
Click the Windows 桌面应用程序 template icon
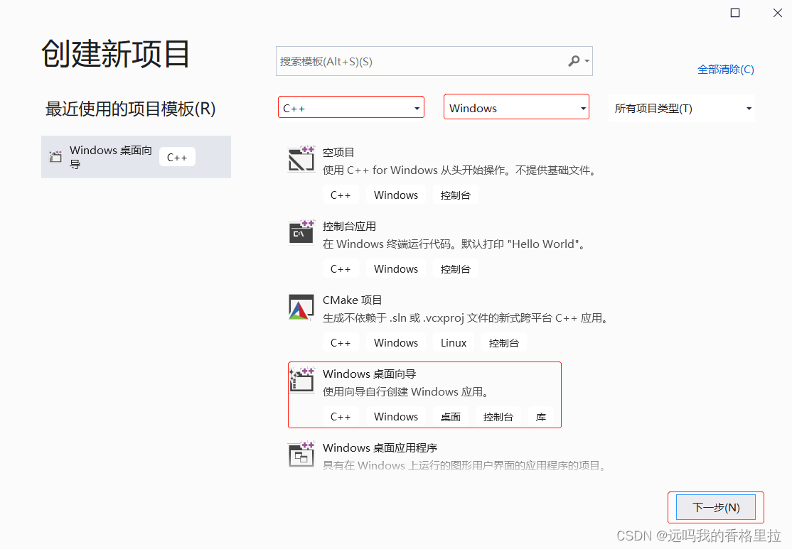[x=301, y=454]
